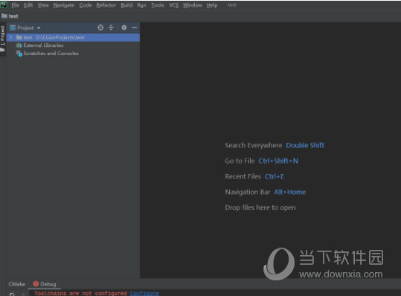
Task: Open the VCS menu
Action: click(x=173, y=5)
